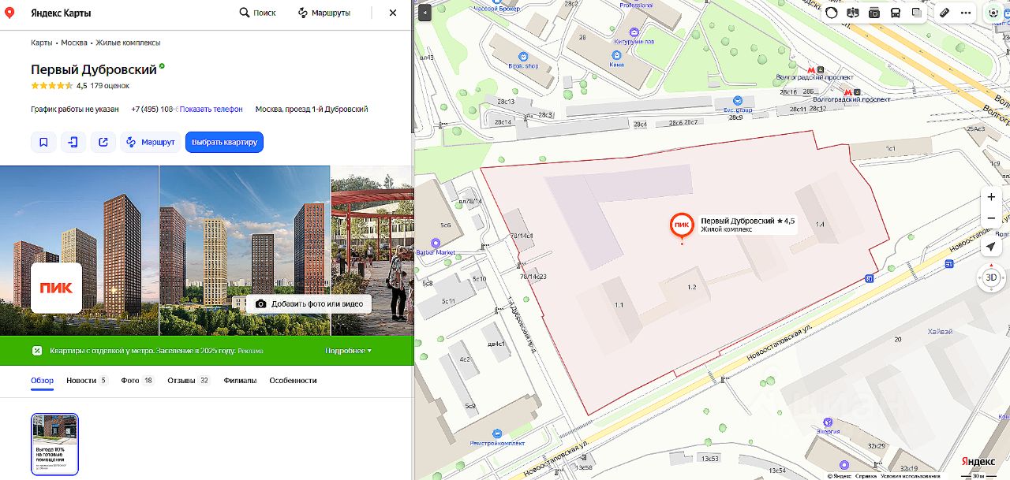1010x480 pixels.
Task: Switch to Фото tab
Action: [x=137, y=381]
